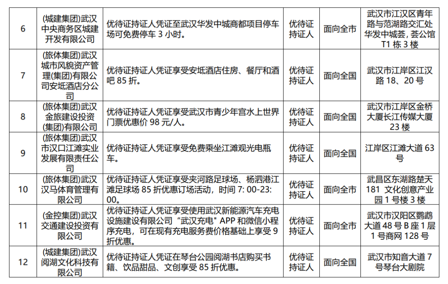Click the 武汉金旅建设投资 company cell
The image size is (448, 284).
[x=70, y=117]
